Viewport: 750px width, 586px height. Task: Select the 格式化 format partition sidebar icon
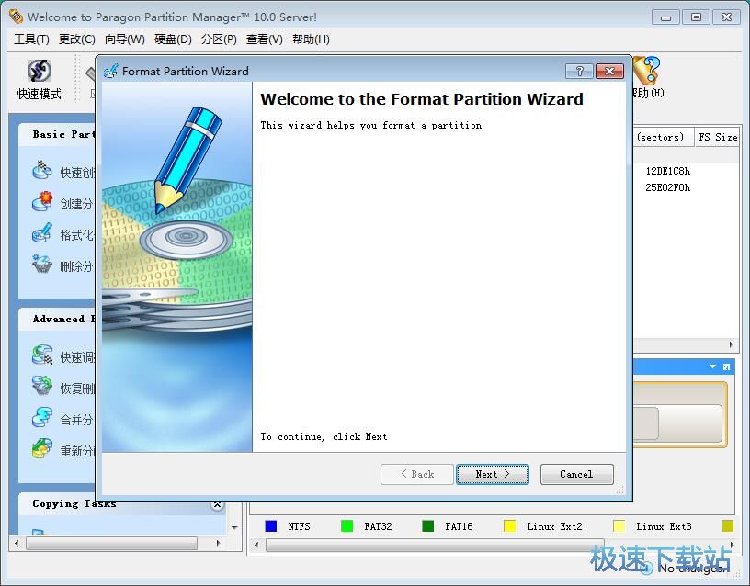point(42,233)
